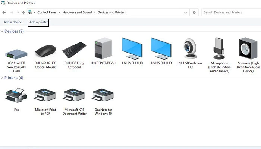Screen dimensions: 261x149
Task: Click the "Fax" label text
Action: [16, 110]
